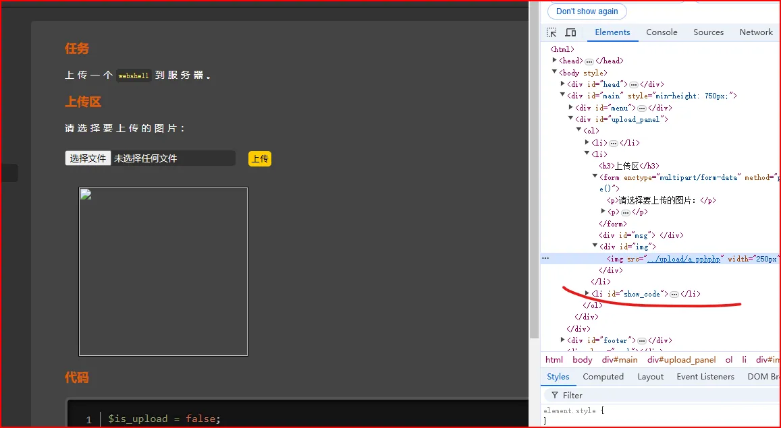The image size is (781, 428).
Task: Select the Styles pane tab
Action: coord(558,377)
